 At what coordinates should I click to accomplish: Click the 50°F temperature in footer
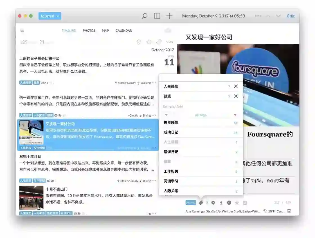coord(271,211)
